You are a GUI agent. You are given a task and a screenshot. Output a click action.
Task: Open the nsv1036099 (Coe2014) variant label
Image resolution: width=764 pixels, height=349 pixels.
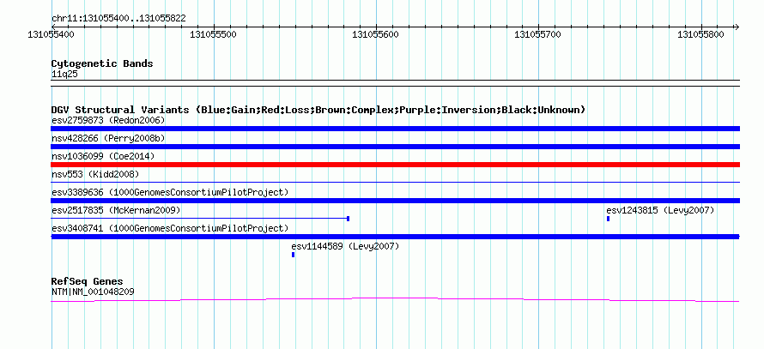[x=103, y=156]
